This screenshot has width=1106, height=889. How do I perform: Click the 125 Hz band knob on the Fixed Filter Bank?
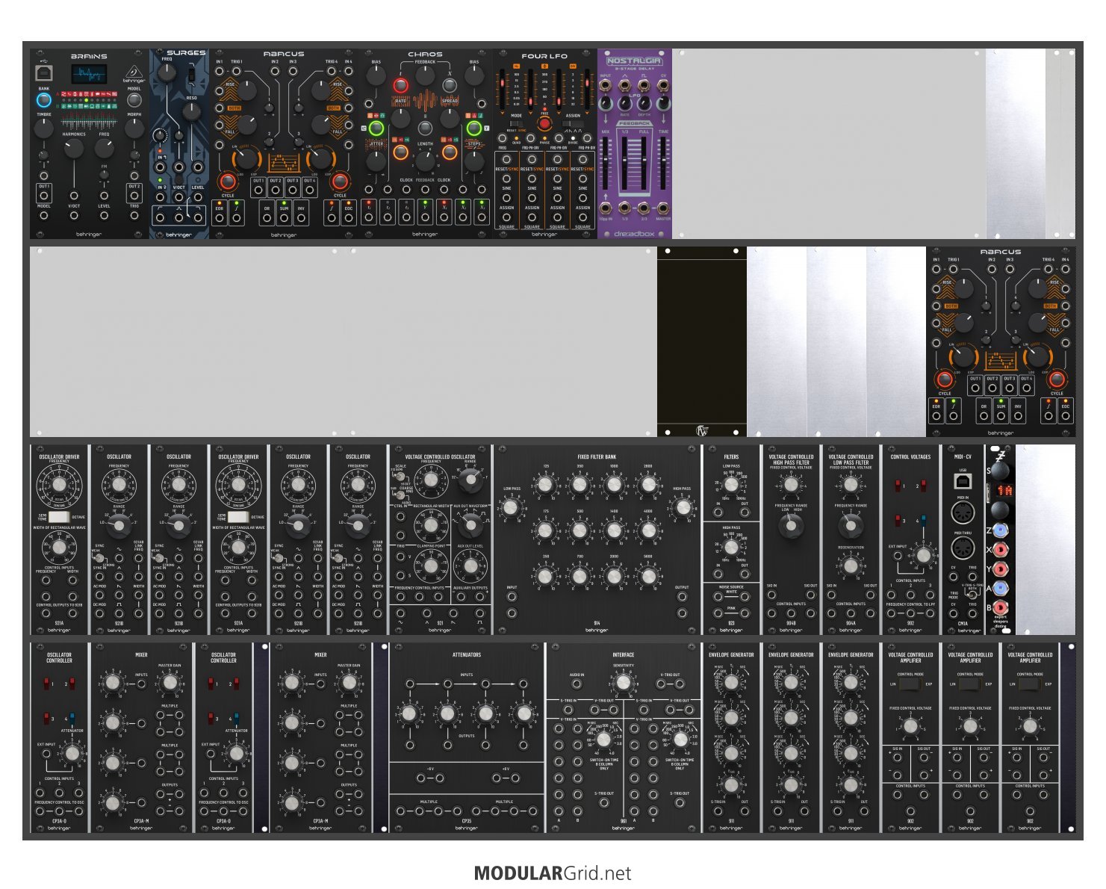(x=546, y=486)
